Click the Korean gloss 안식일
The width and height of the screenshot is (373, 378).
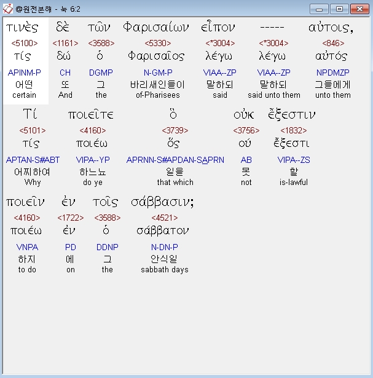(164, 259)
